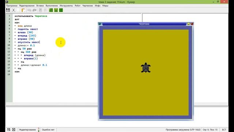Image resolution: width=234 pixels, height=132 pixels.
Task: Click the Cut scissors toolbar icon
Action: pyautogui.click(x=14, y=10)
